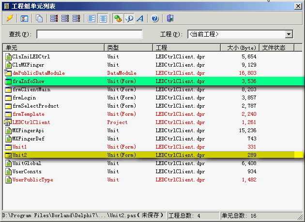Click the blue help question mark icon

click(x=155, y=18)
